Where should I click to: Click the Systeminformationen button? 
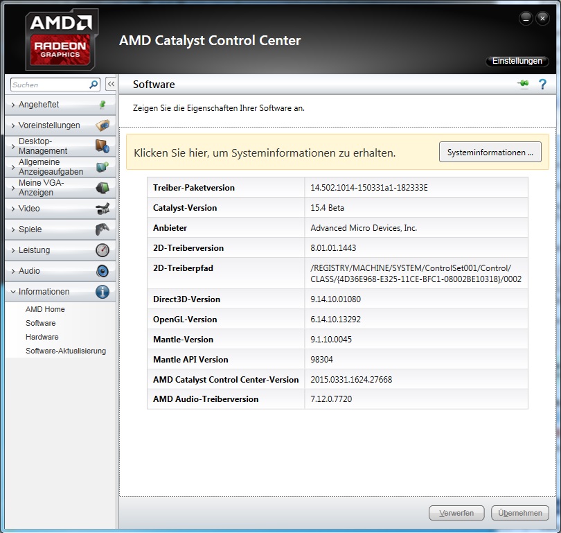coord(490,152)
